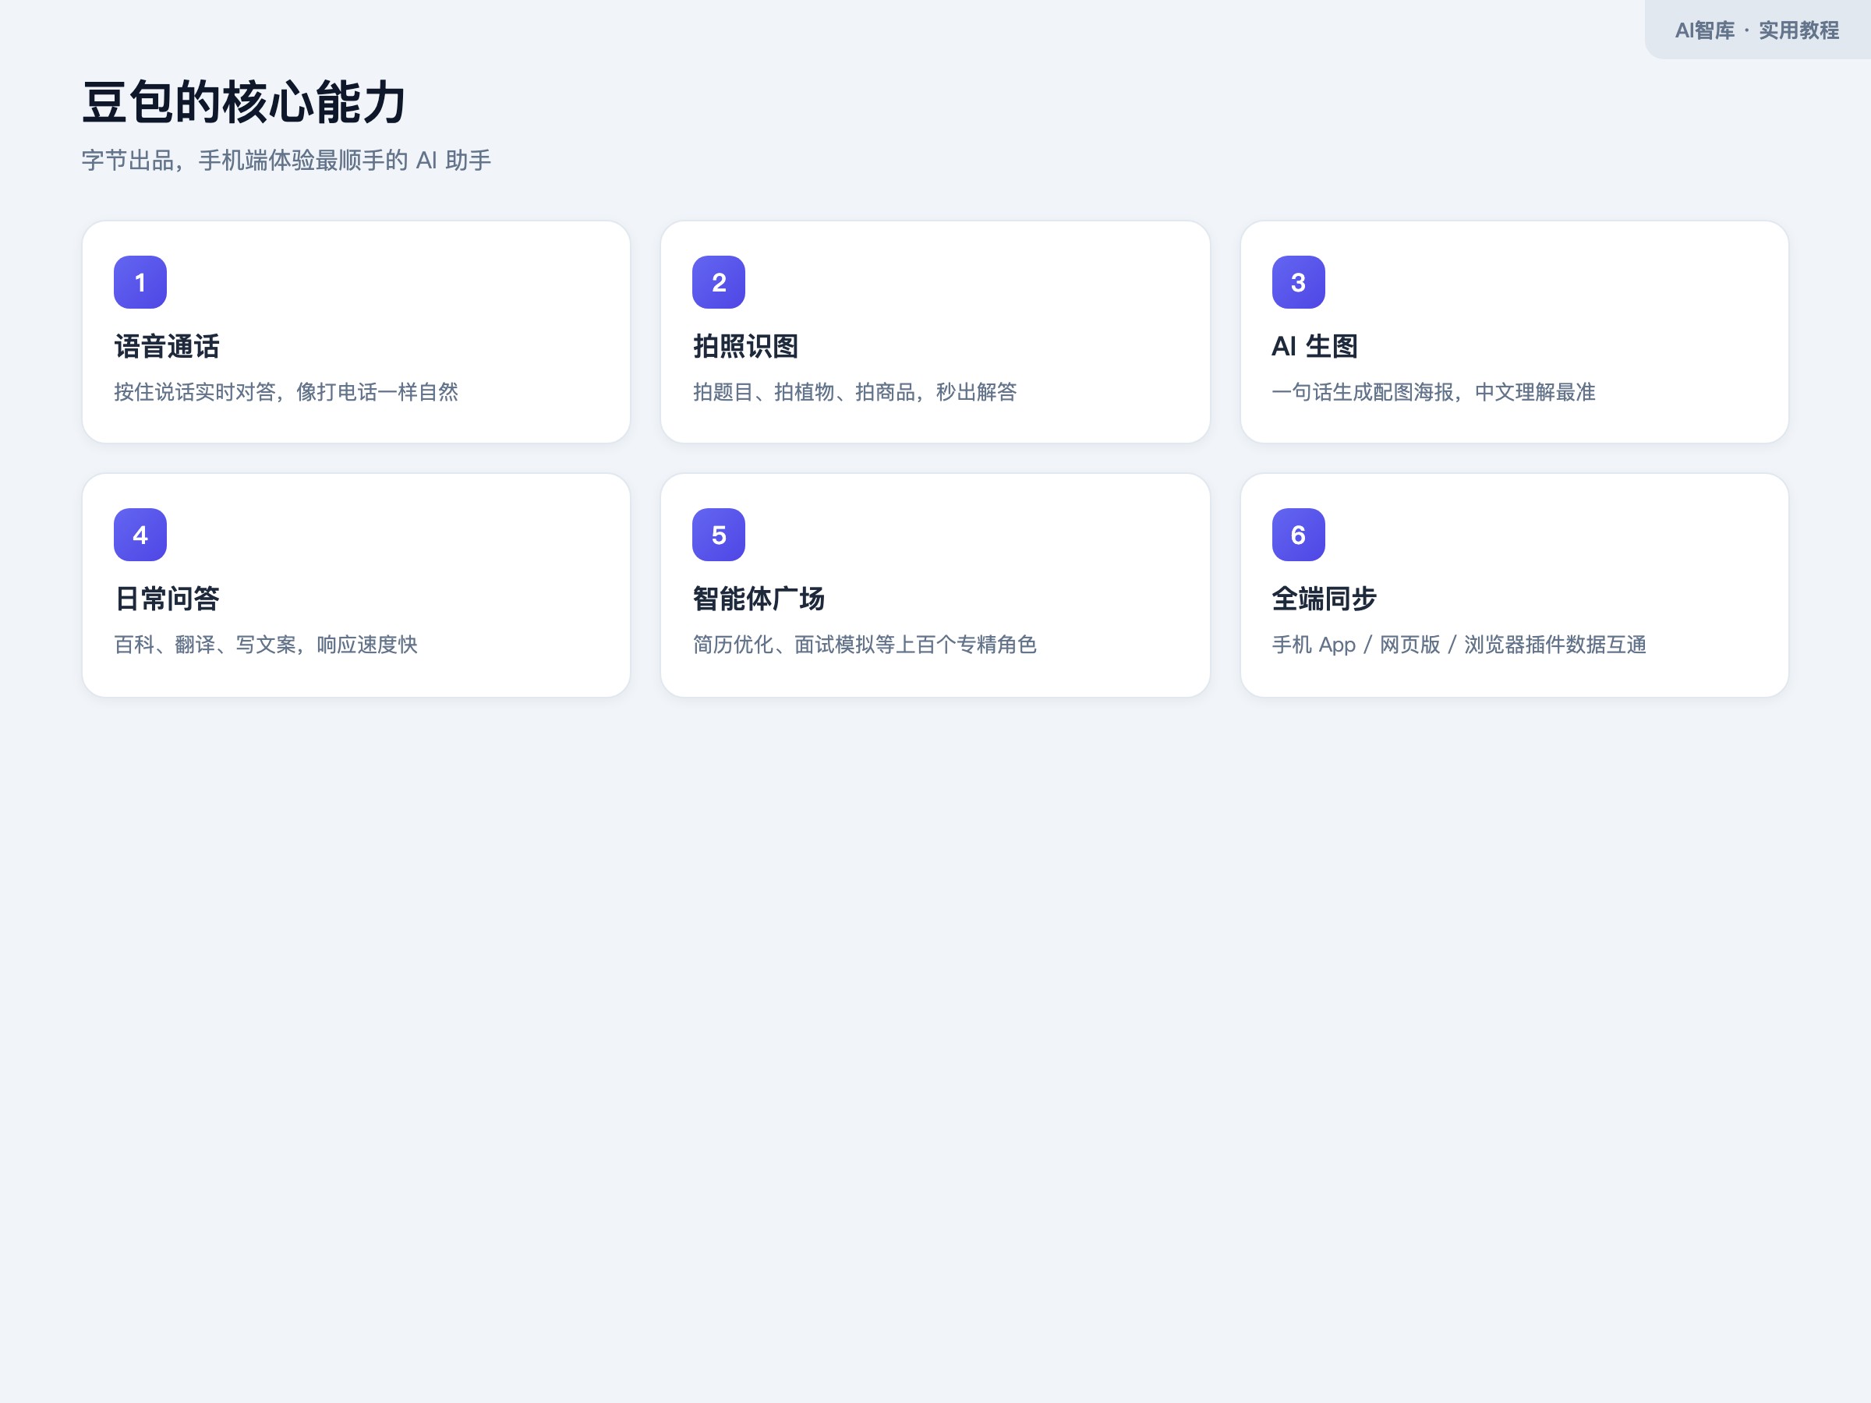Click the number 5 badge for 智能体广场

coord(719,535)
